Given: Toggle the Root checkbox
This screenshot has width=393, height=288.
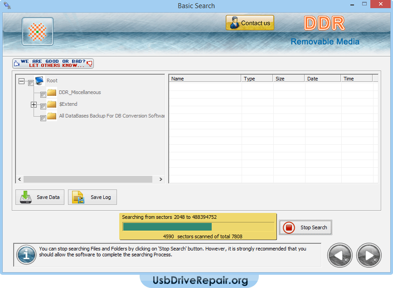Looking at the screenshot, I should pyautogui.click(x=31, y=83).
